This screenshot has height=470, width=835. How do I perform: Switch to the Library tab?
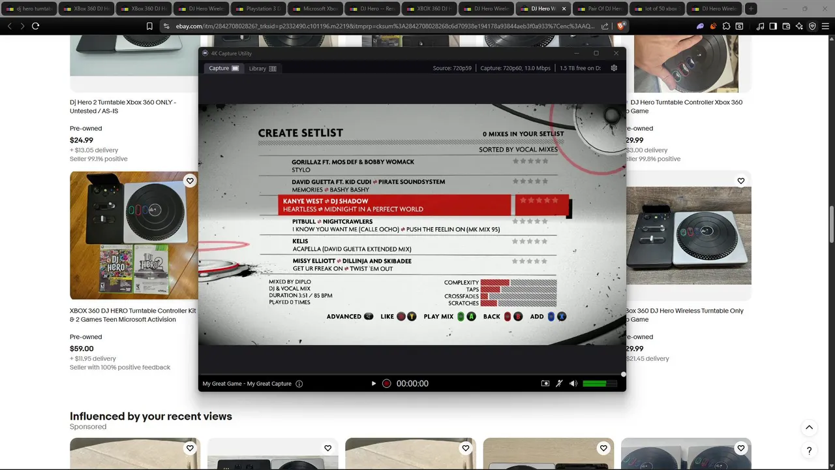[262, 69]
